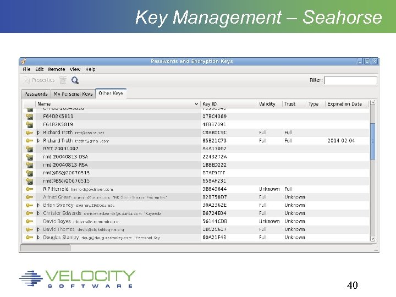
Task: Click the Trust column header
Action: pyautogui.click(x=294, y=104)
